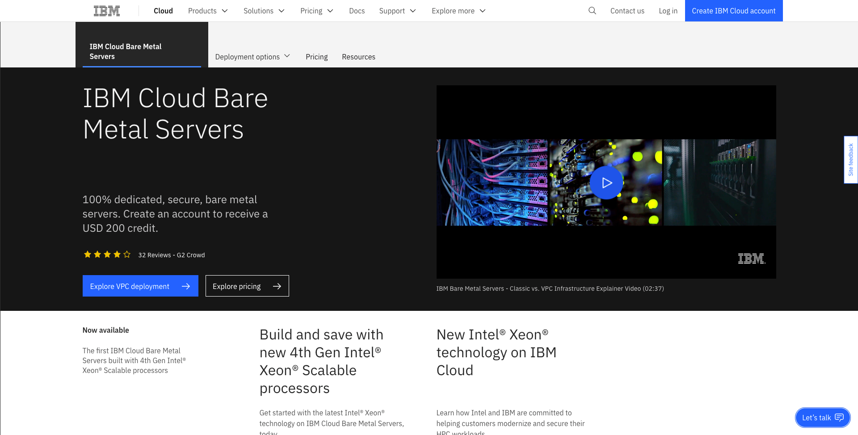
Task: Click the Explore pricing button
Action: tap(247, 286)
